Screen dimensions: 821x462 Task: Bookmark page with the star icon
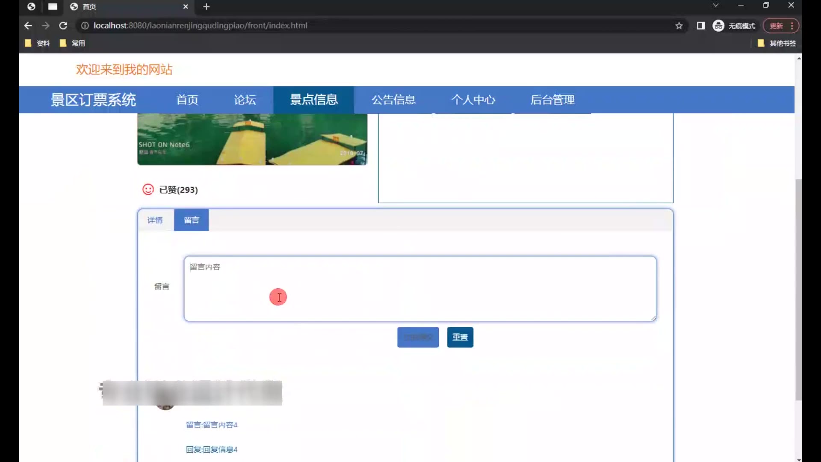[x=679, y=26]
